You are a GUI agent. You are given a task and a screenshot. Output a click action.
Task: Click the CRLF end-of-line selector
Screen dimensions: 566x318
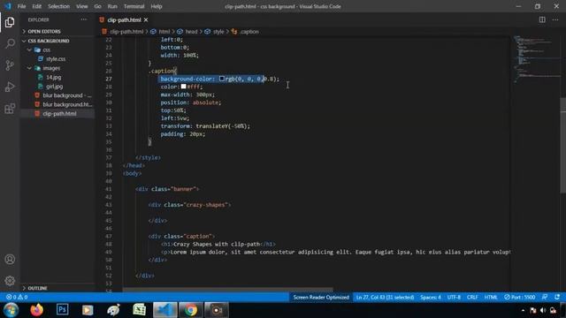pos(472,297)
